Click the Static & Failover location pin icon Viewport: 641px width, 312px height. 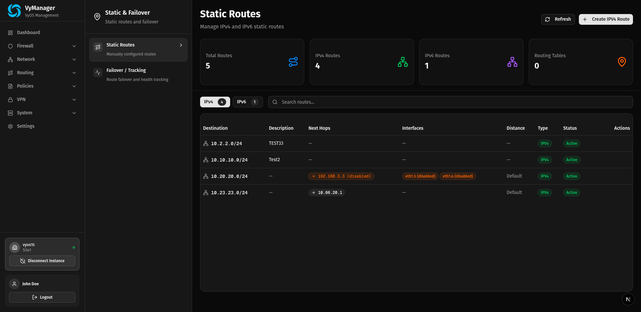97,17
